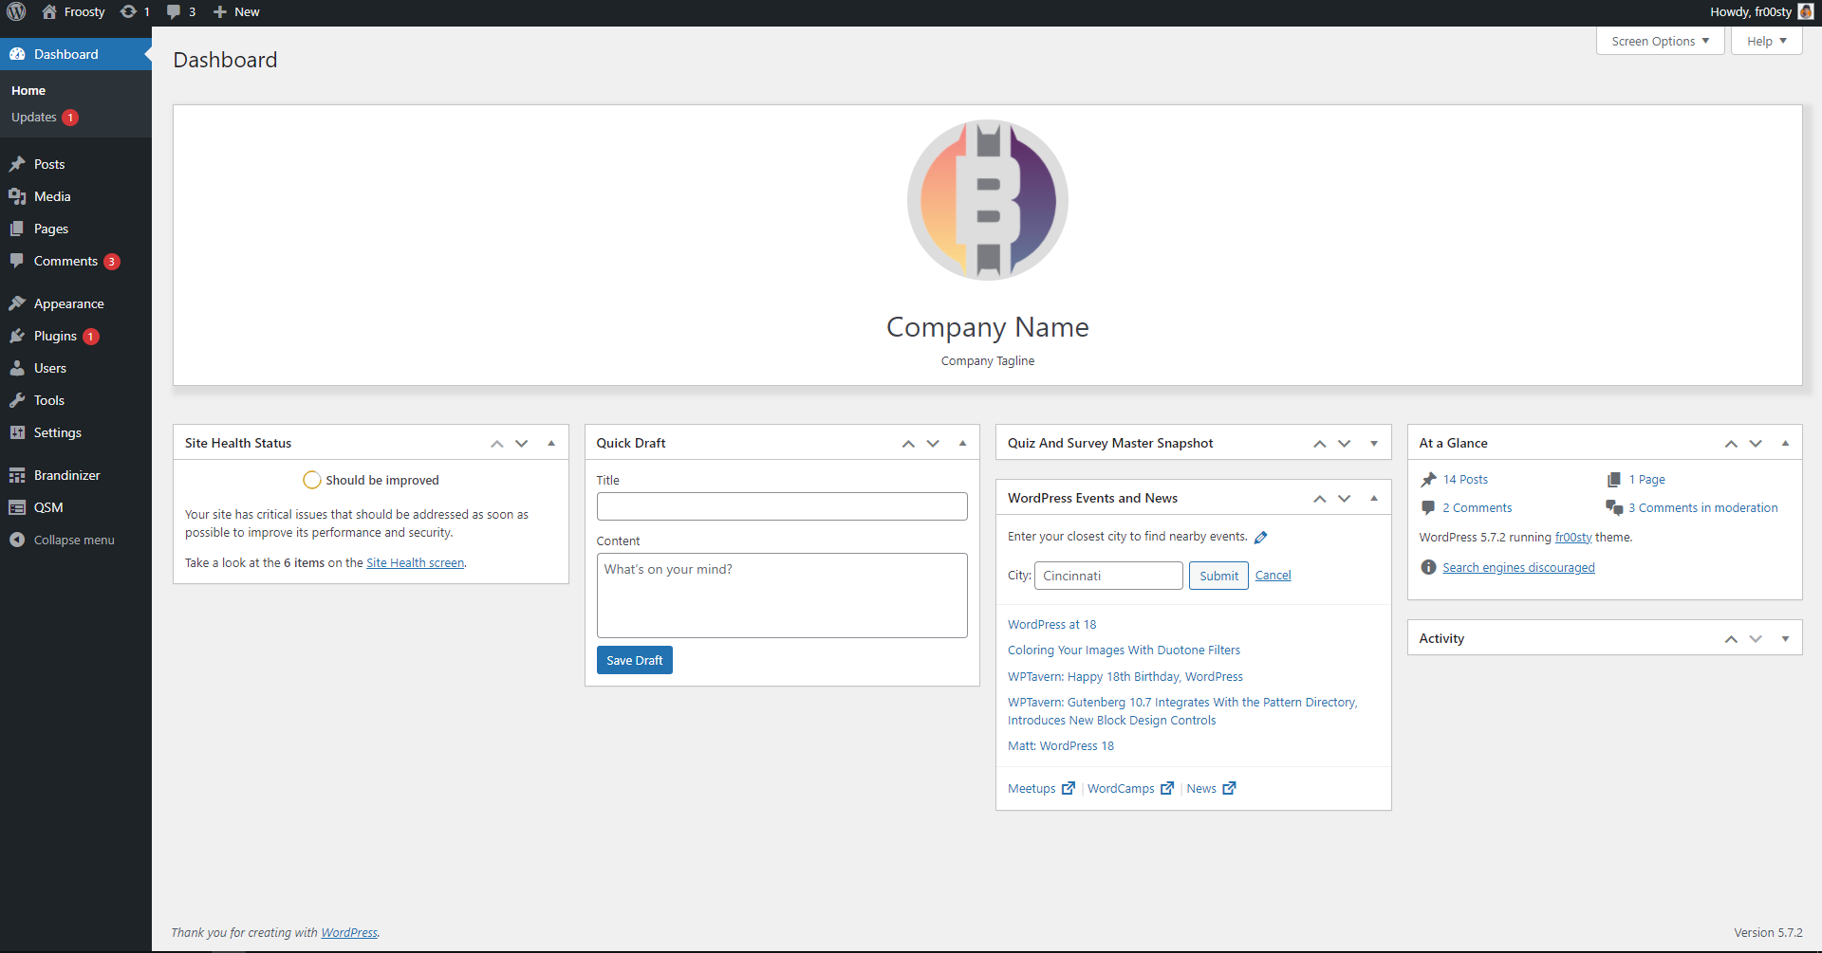Click the Appearance brush icon in sidebar

click(x=17, y=303)
